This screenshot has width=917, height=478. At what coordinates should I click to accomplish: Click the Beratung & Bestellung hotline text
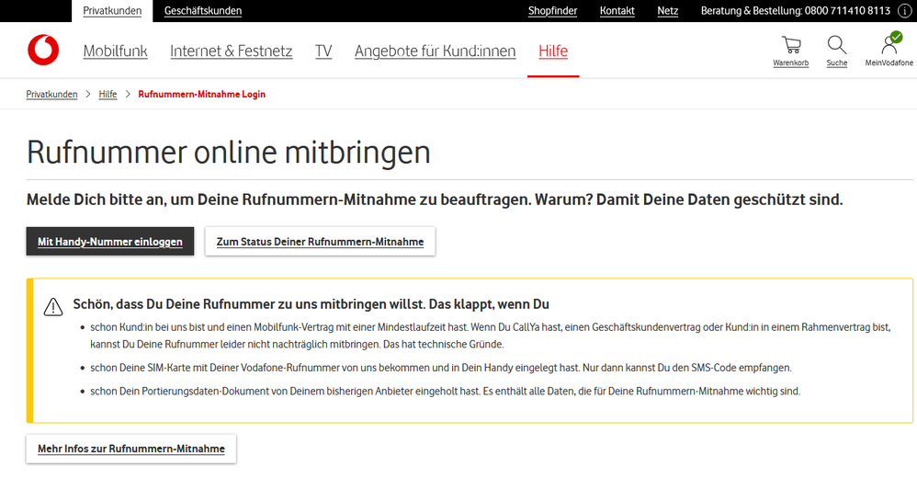tap(796, 11)
